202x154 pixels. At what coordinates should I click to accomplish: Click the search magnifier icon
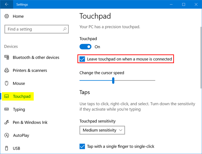tap(64, 29)
